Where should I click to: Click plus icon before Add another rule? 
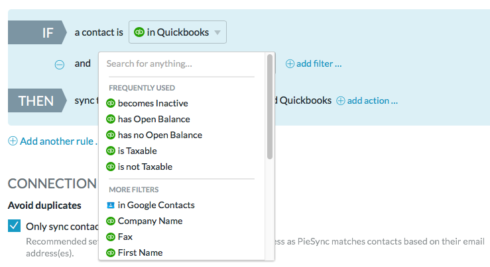13,141
